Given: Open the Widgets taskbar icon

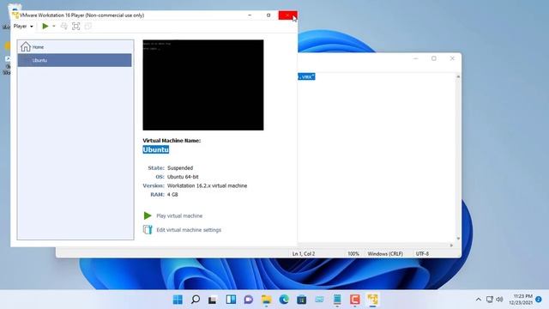Looking at the screenshot, I should point(231,300).
